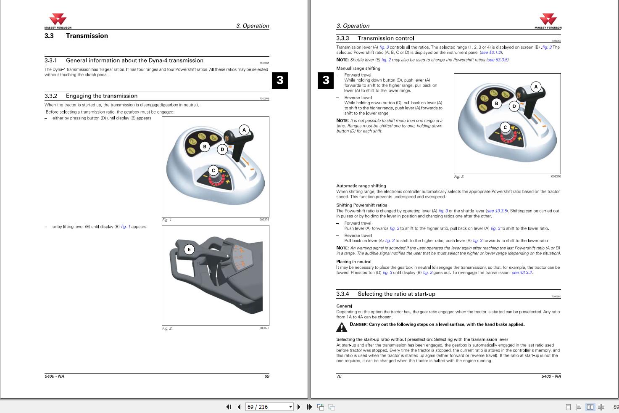Open the page number dropdown arrow

click(x=290, y=407)
